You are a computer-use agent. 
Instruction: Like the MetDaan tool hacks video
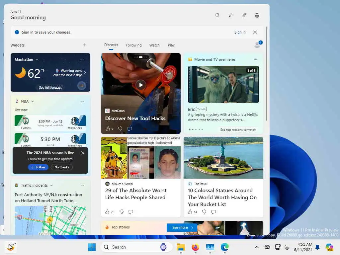[x=108, y=129]
